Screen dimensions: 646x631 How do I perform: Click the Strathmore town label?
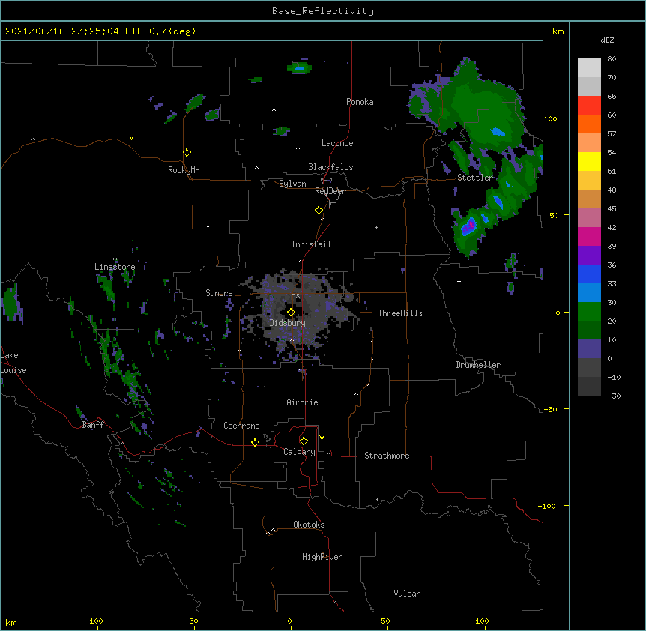(387, 456)
